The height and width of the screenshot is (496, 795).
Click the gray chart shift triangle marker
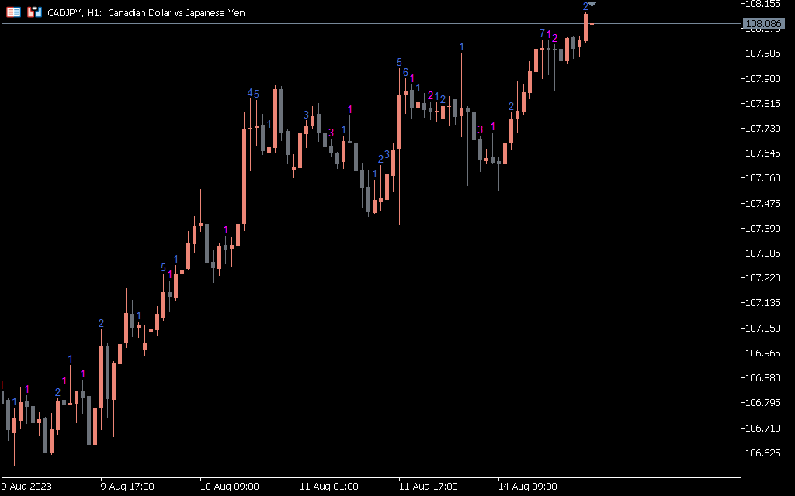pos(592,5)
